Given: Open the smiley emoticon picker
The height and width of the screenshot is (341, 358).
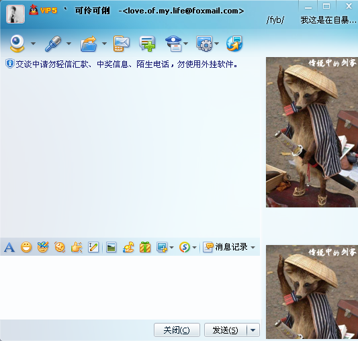Looking at the screenshot, I should (26, 247).
